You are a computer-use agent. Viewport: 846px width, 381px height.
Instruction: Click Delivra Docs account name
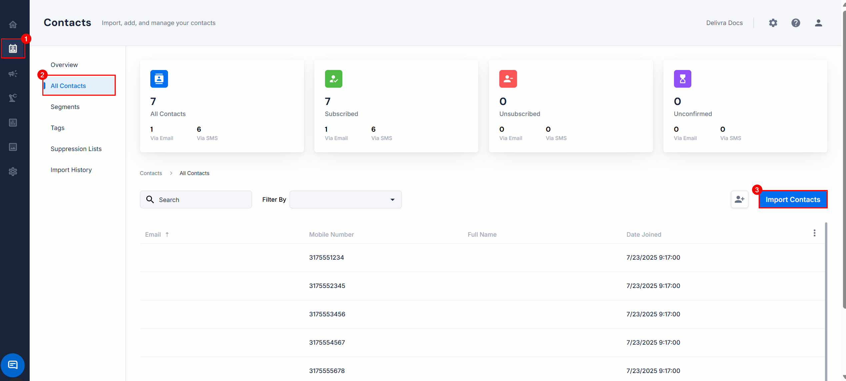pyautogui.click(x=724, y=23)
